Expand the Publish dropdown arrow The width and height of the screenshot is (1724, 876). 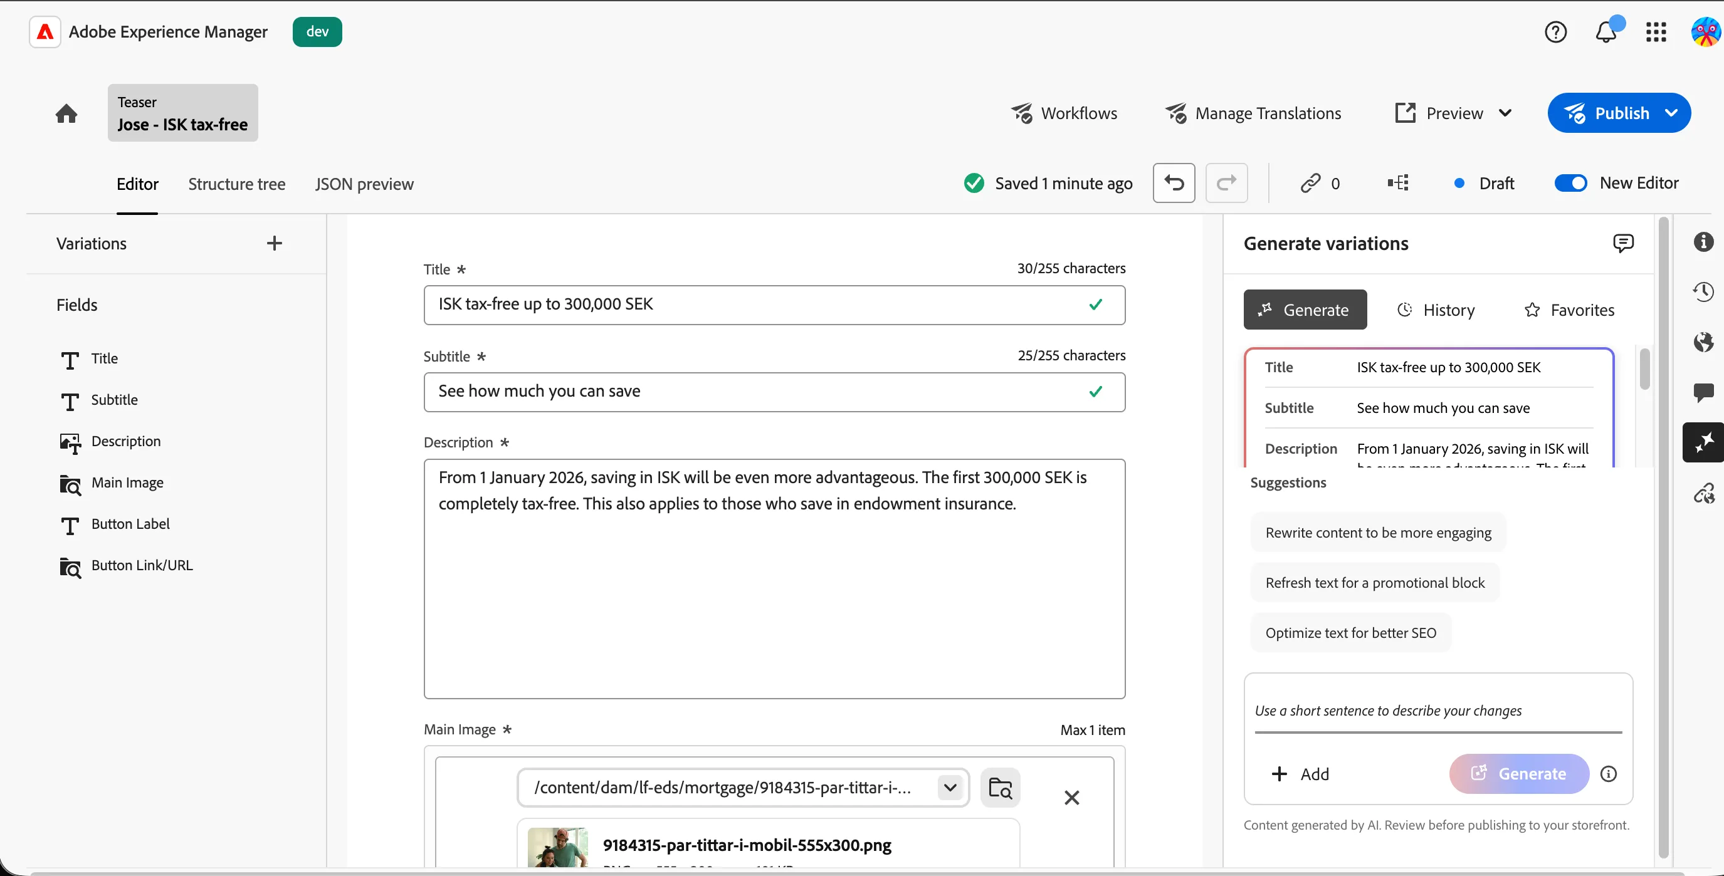1671,113
